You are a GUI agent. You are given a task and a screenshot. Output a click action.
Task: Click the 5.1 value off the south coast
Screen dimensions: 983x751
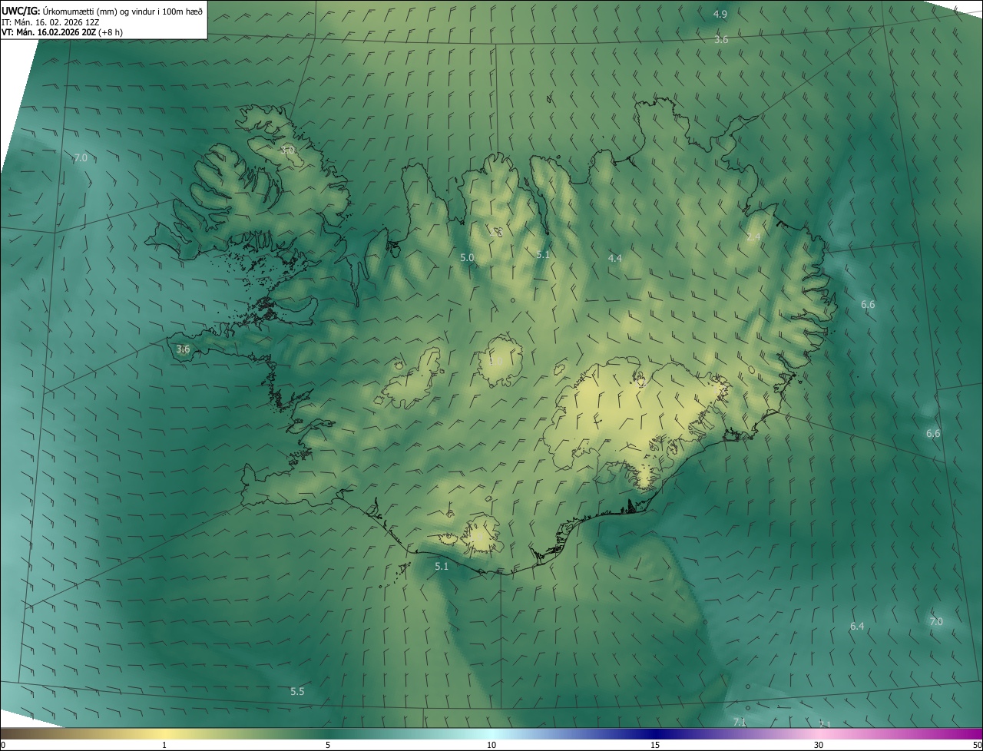point(442,567)
